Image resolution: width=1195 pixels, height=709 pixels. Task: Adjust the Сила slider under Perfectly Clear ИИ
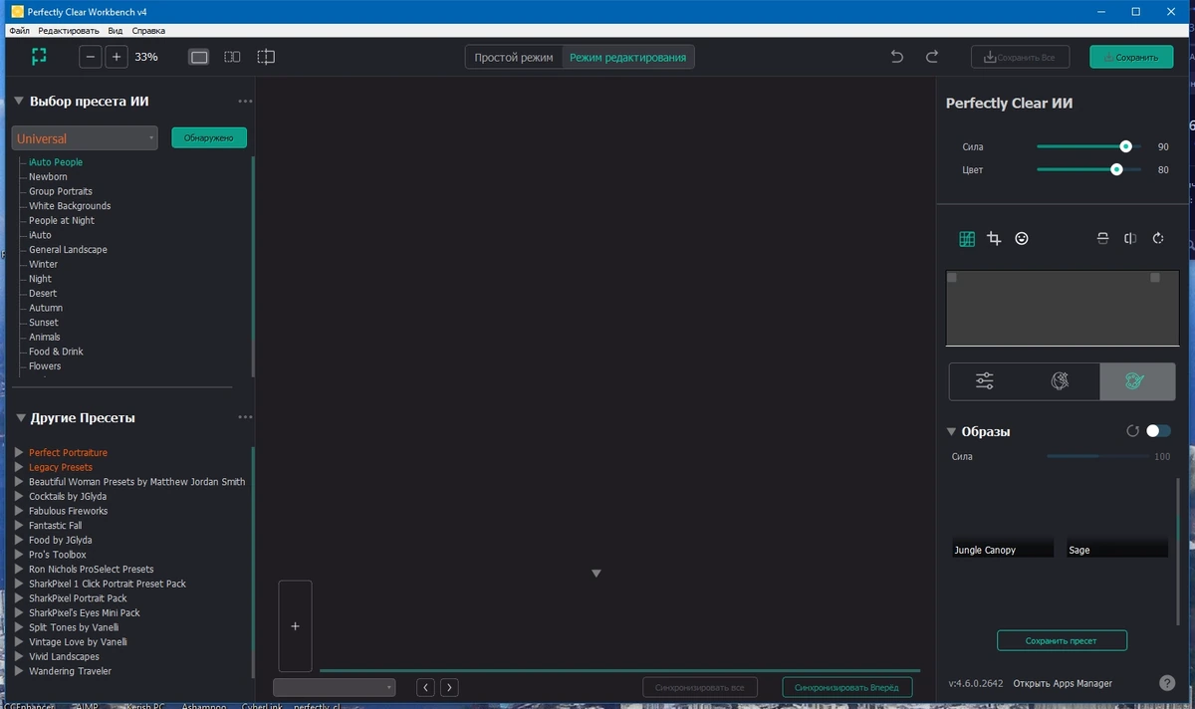[1088, 146]
